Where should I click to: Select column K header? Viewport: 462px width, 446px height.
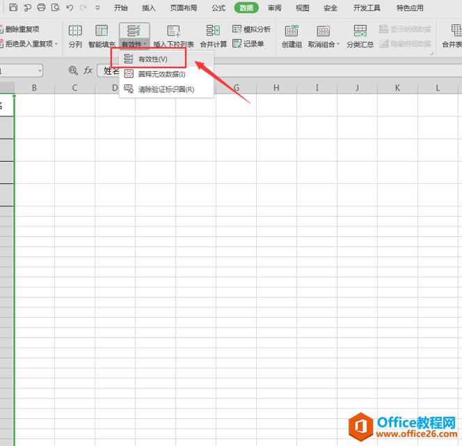(x=397, y=88)
